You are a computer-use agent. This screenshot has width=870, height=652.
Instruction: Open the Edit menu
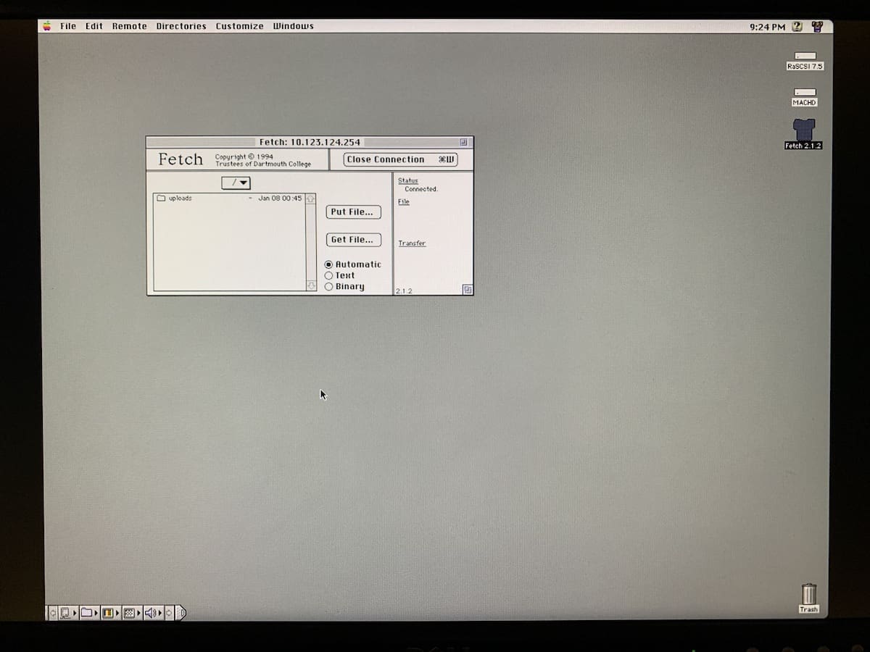(x=94, y=26)
